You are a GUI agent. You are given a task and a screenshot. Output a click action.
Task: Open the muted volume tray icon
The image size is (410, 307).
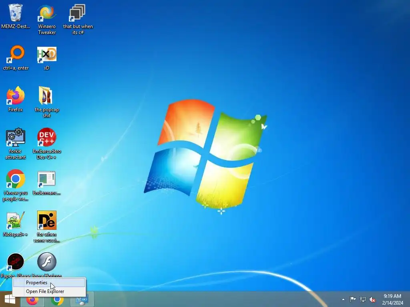[x=372, y=300]
